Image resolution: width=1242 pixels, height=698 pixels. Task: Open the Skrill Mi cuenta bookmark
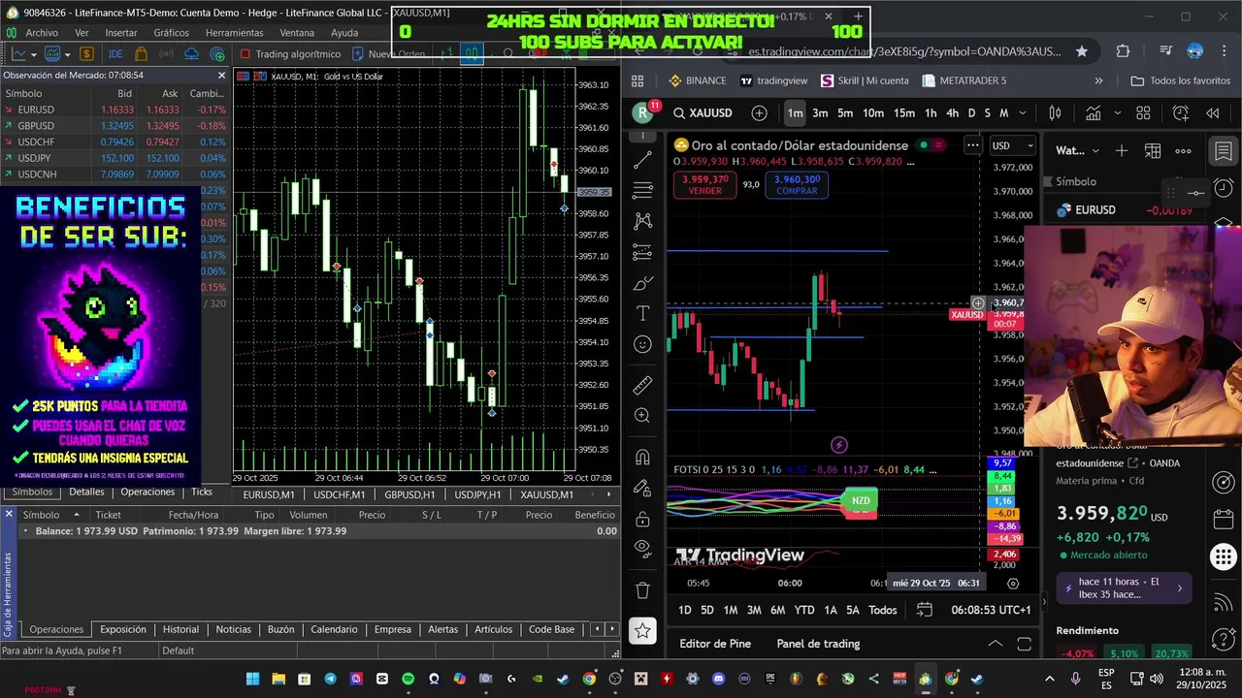point(865,80)
